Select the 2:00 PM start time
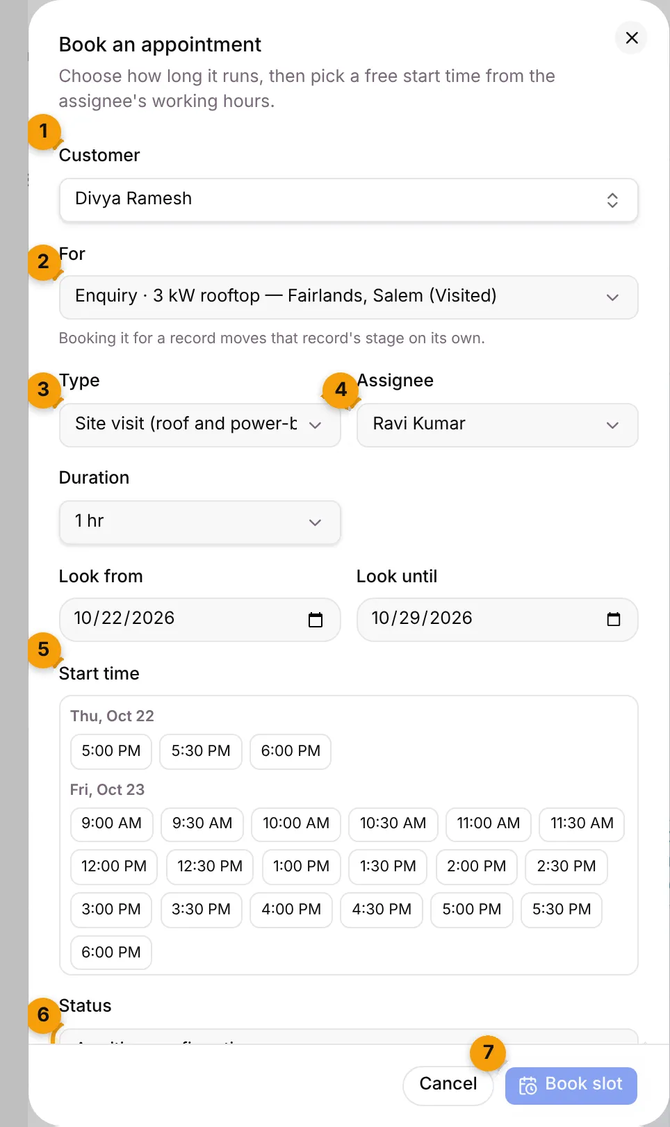Screen dimensions: 670x1127 click(477, 867)
